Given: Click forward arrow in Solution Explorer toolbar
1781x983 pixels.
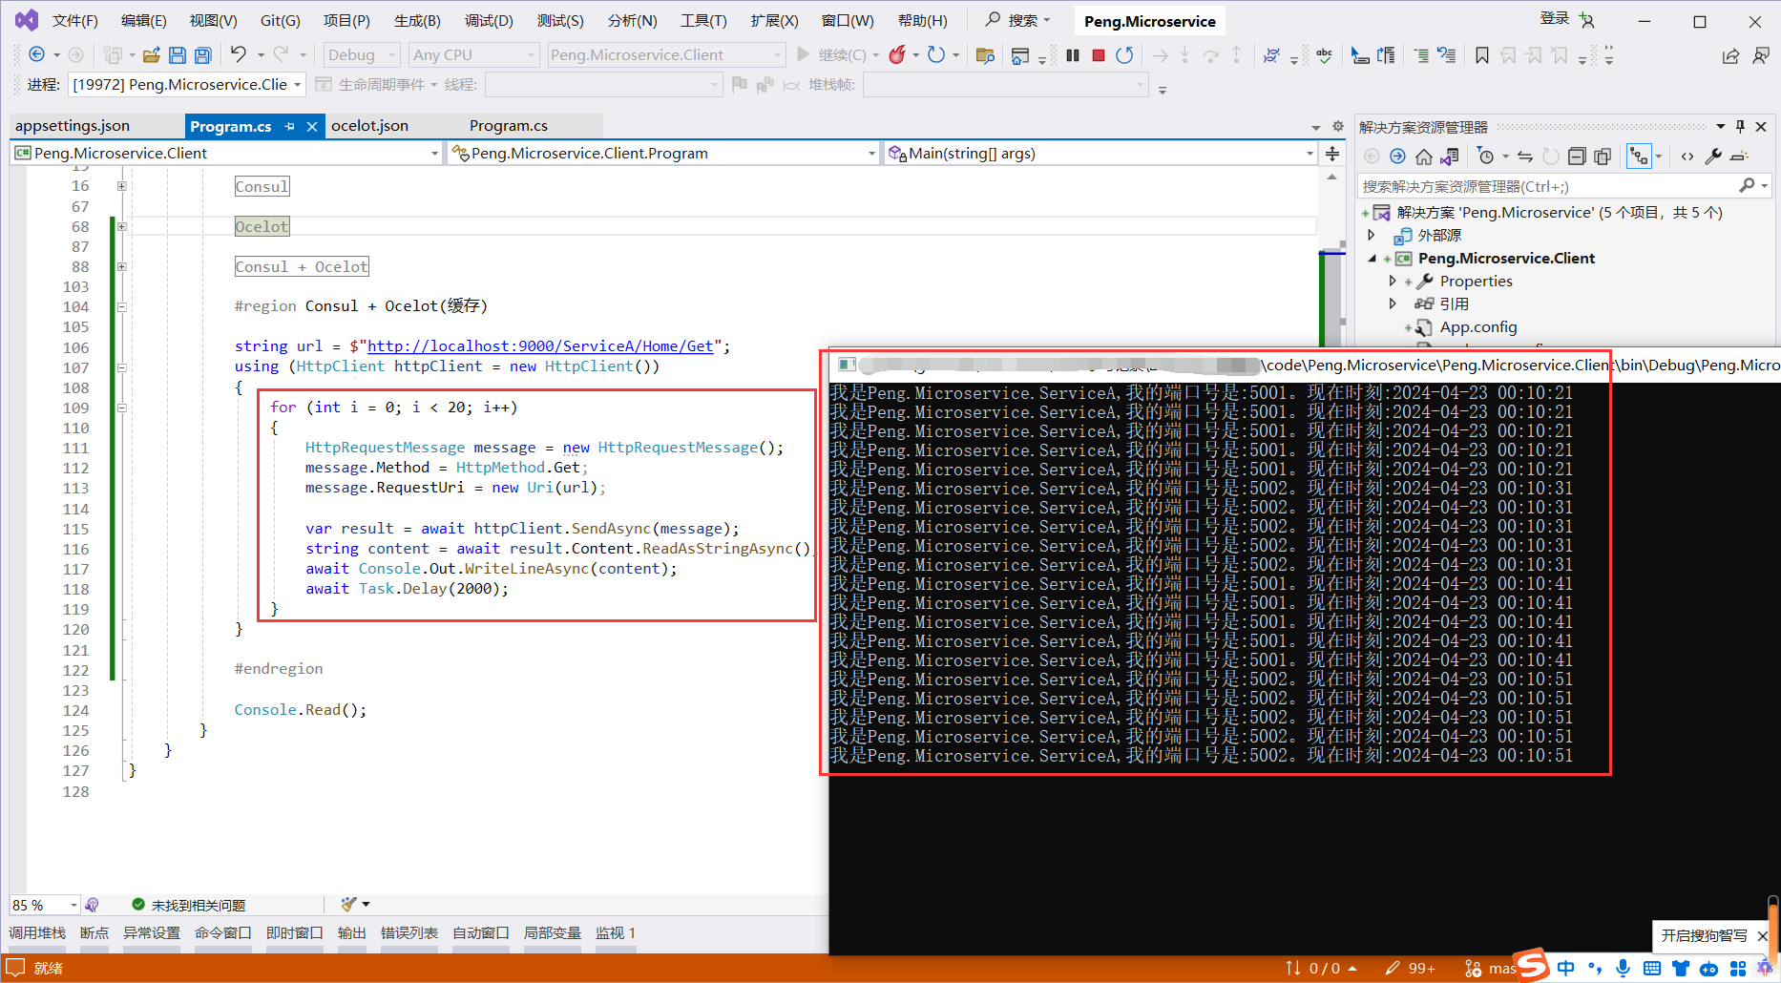Looking at the screenshot, I should (1397, 157).
